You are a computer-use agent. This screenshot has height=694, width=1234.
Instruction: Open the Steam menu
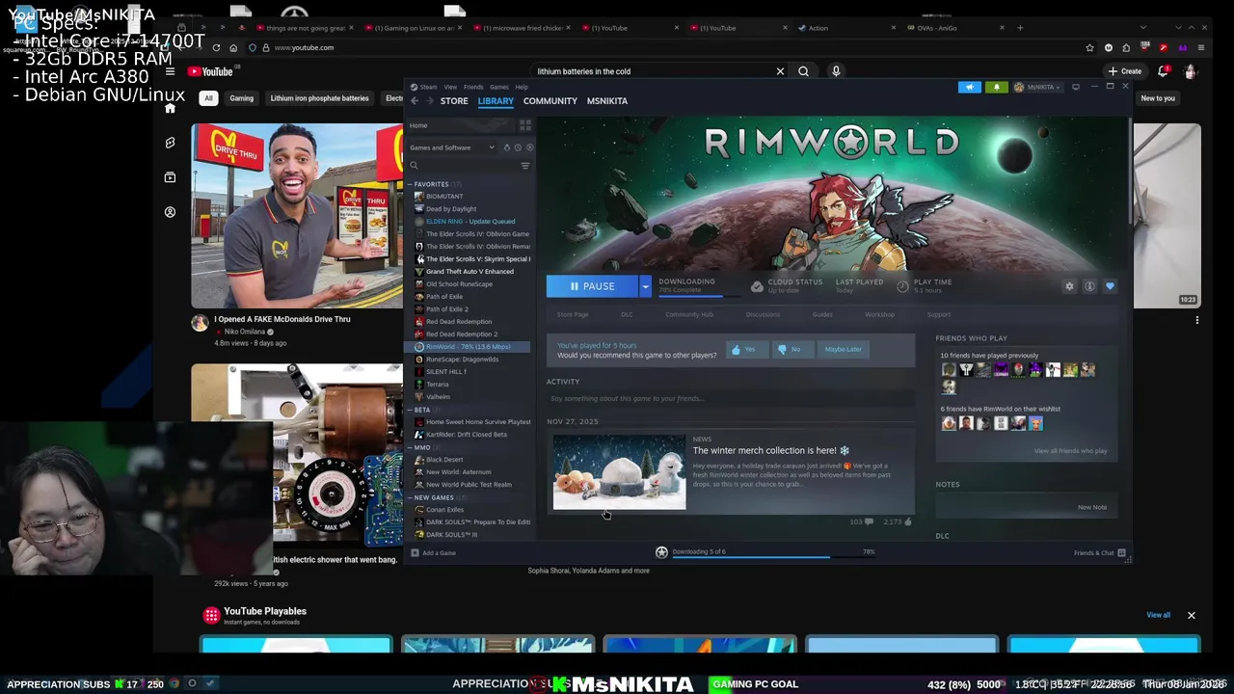coord(424,87)
